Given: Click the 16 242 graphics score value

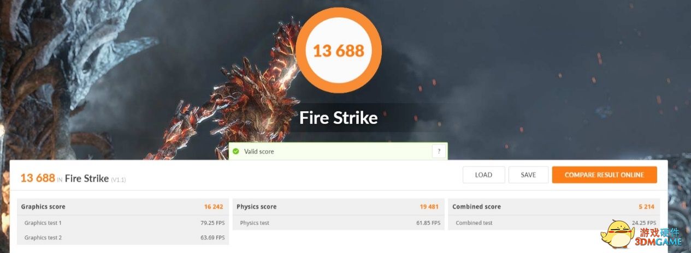Looking at the screenshot, I should [x=214, y=207].
